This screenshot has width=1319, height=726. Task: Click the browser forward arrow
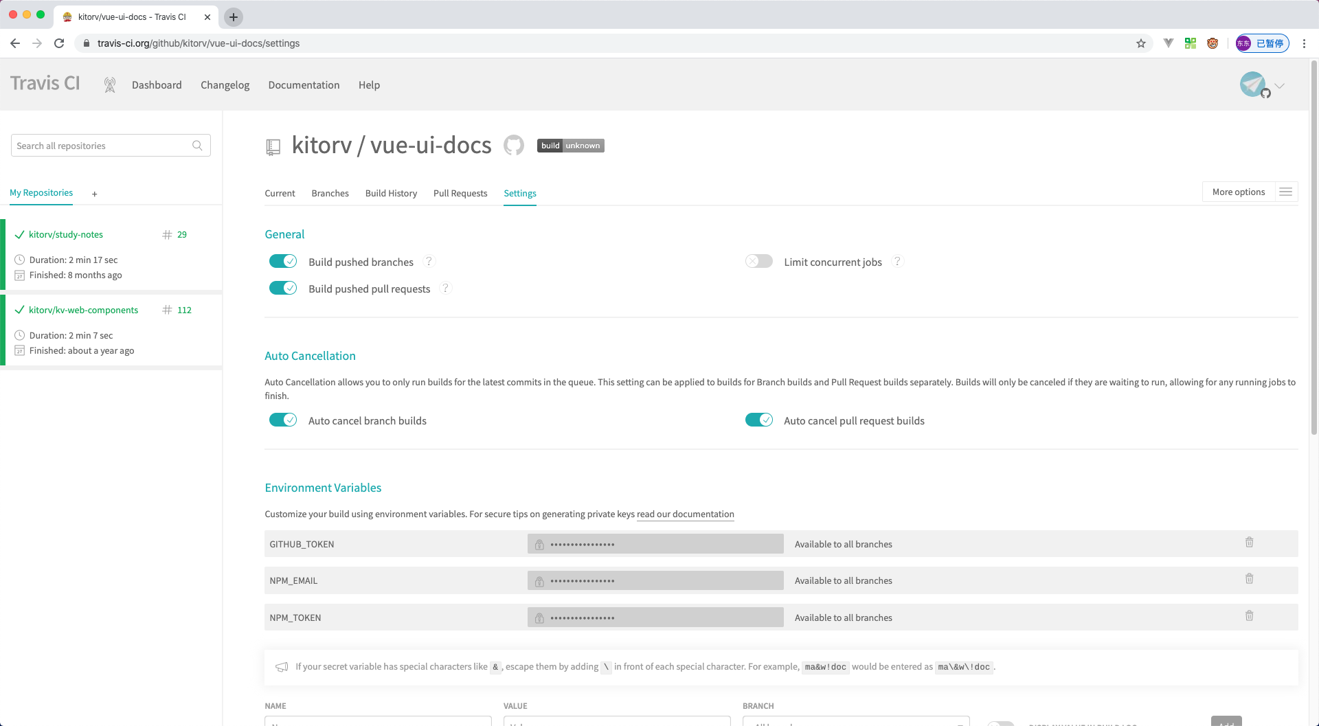click(x=37, y=43)
